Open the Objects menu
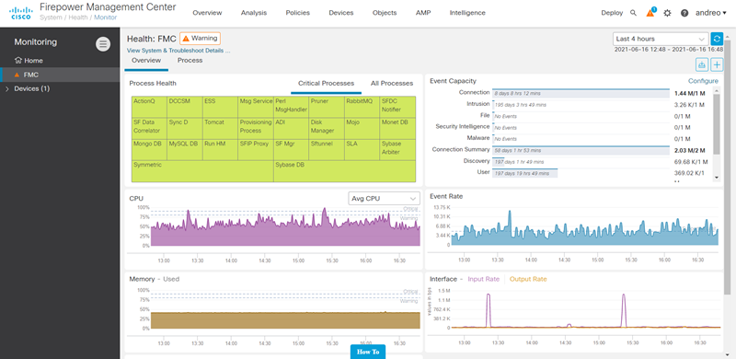The height and width of the screenshot is (359, 736). [385, 13]
